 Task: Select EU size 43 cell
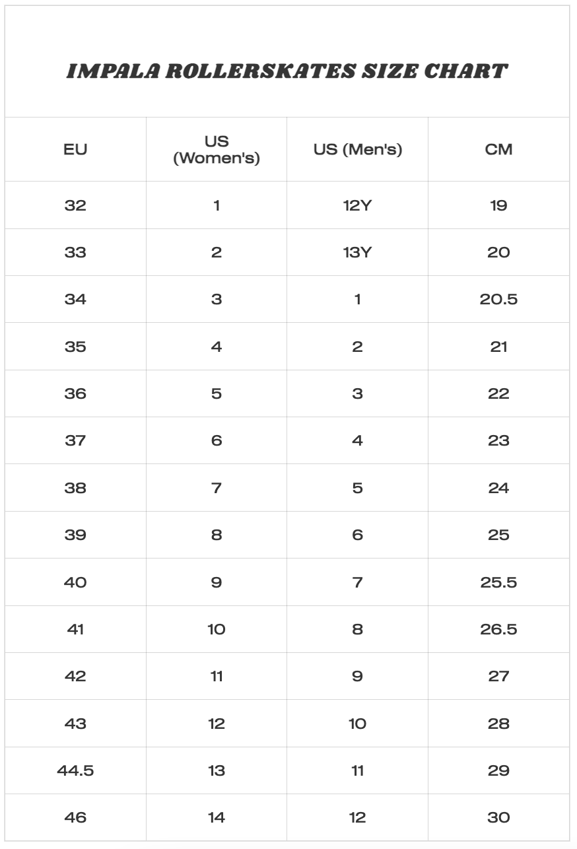click(75, 724)
